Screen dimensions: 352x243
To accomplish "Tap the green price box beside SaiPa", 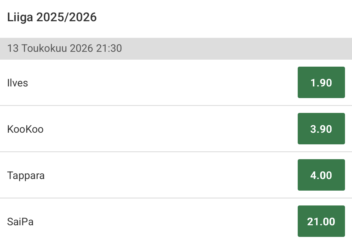I will (x=321, y=221).
